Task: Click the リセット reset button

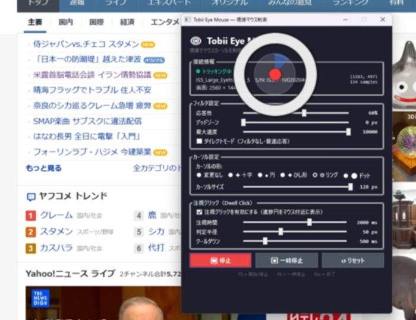Action: tap(352, 261)
